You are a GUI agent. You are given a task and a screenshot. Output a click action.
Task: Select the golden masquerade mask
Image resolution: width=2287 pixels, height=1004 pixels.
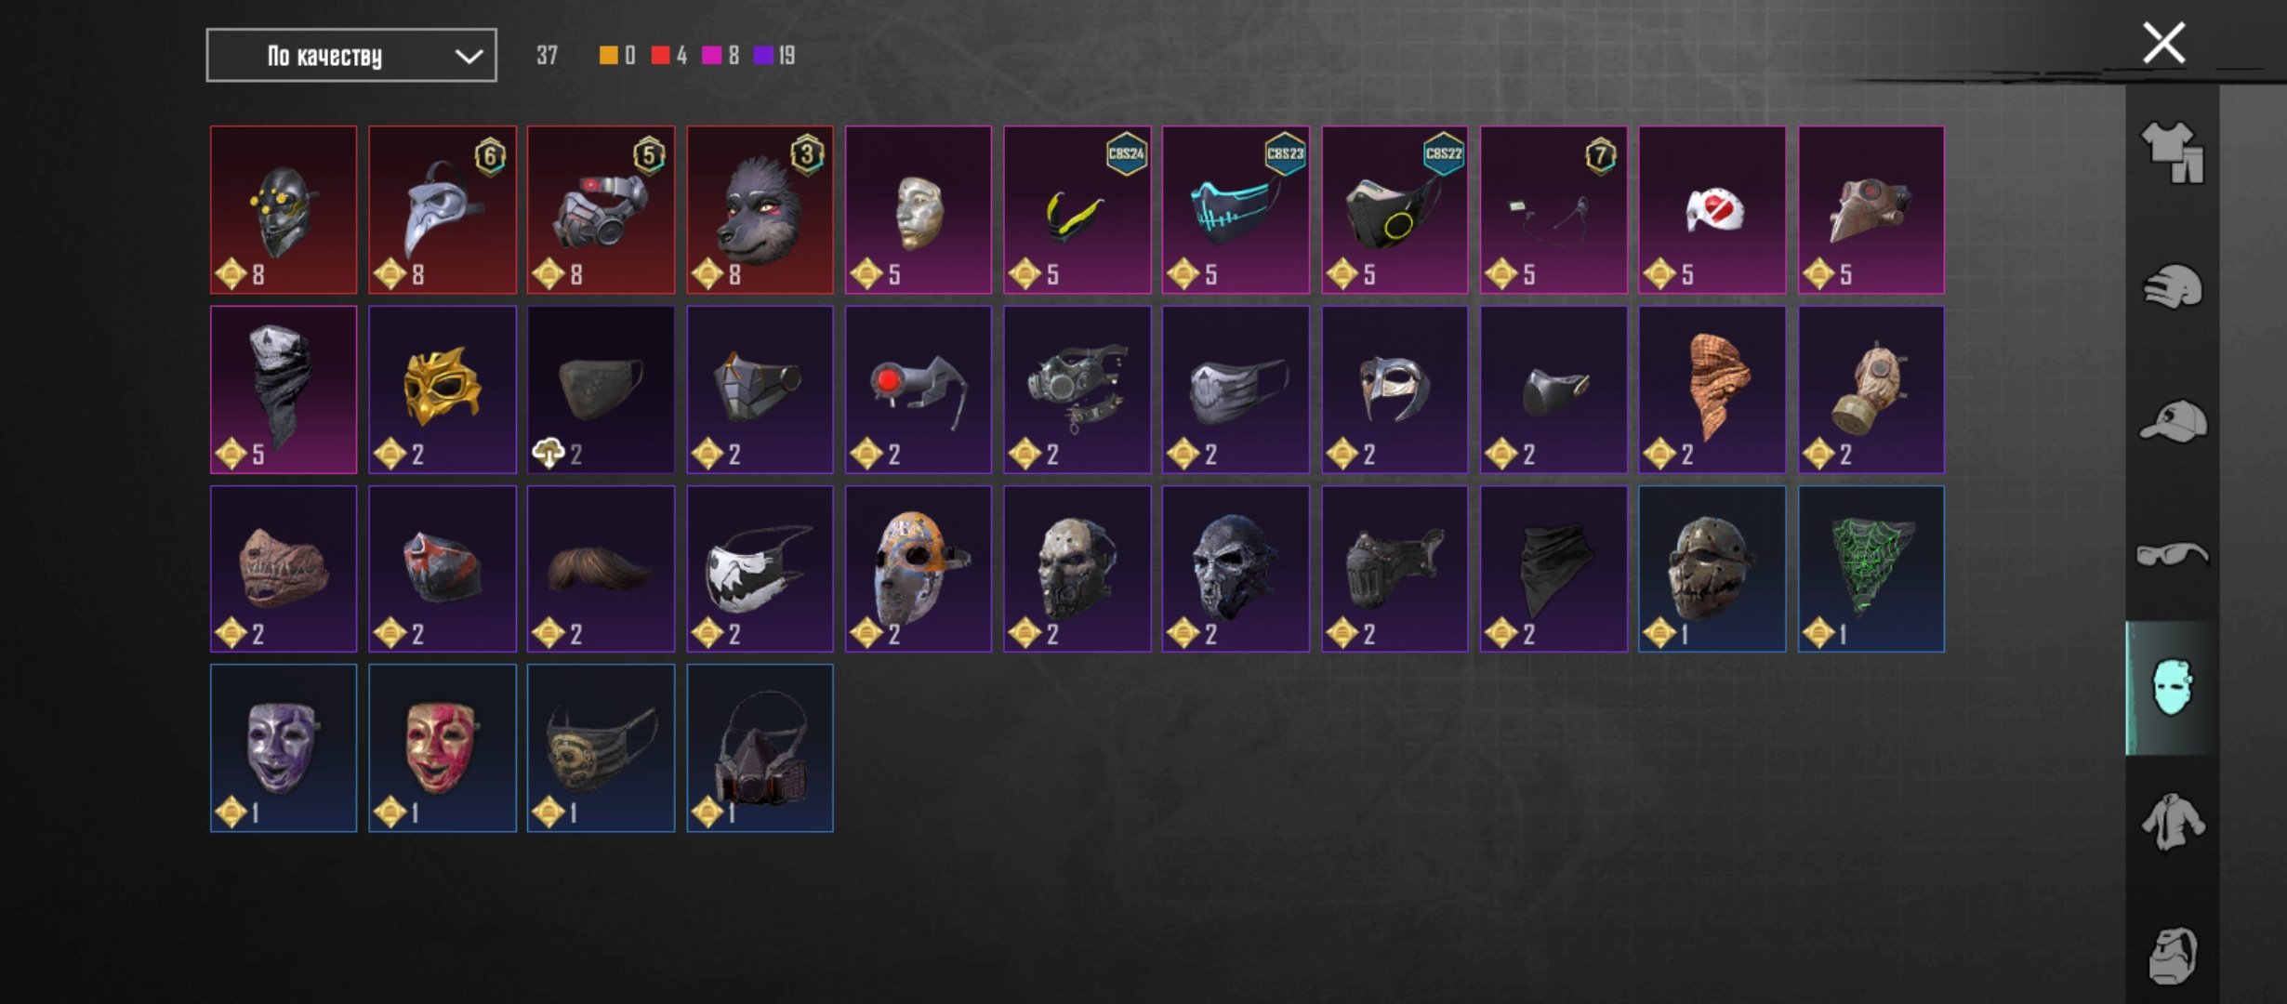tap(443, 390)
